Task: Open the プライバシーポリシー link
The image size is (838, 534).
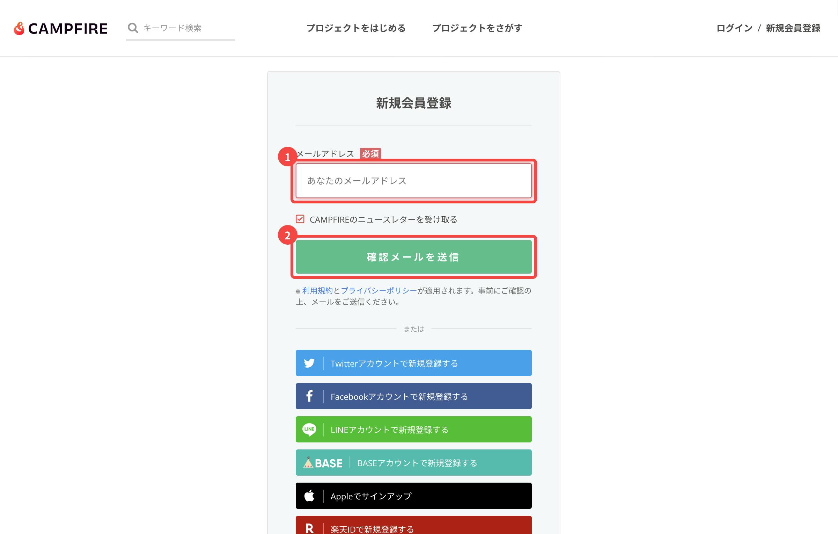Action: pos(379,291)
